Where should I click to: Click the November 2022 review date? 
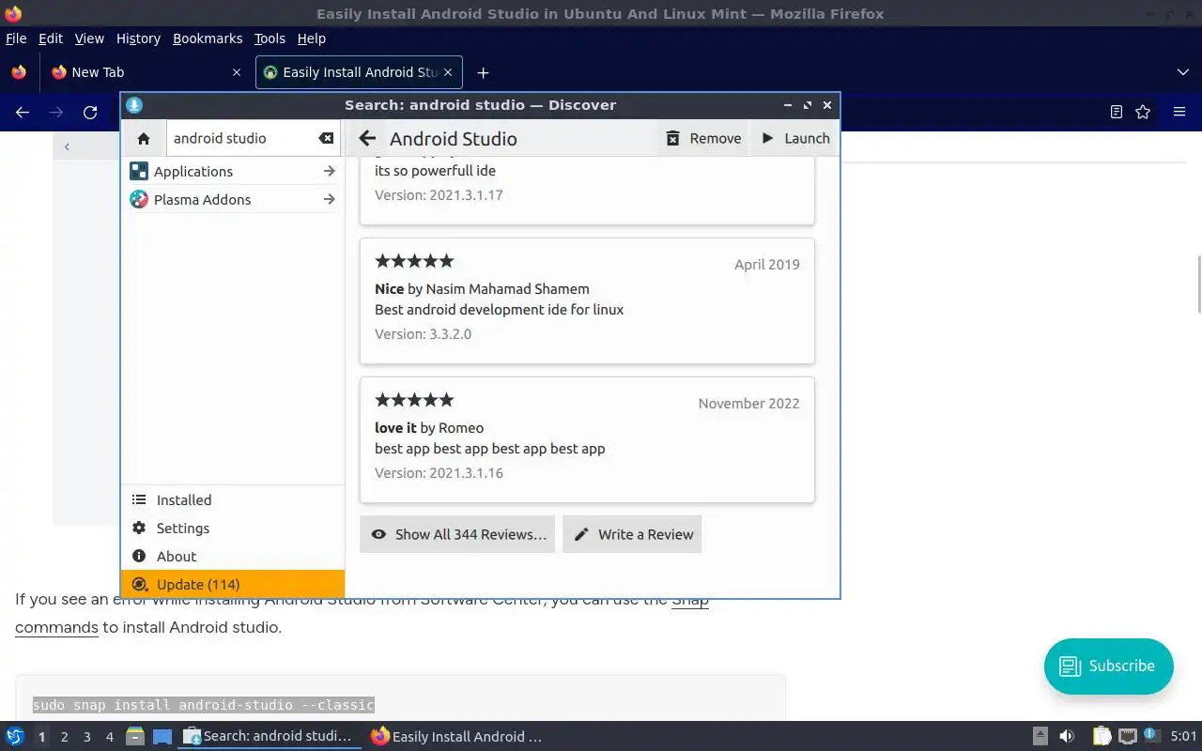[749, 403]
